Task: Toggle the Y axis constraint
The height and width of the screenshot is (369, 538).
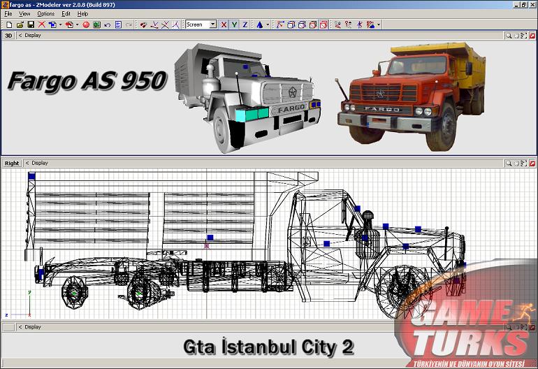Action: (x=234, y=24)
